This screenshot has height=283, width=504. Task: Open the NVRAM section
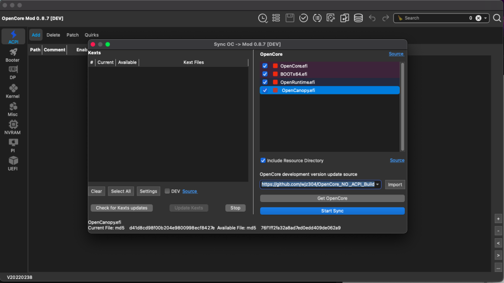pos(13,127)
